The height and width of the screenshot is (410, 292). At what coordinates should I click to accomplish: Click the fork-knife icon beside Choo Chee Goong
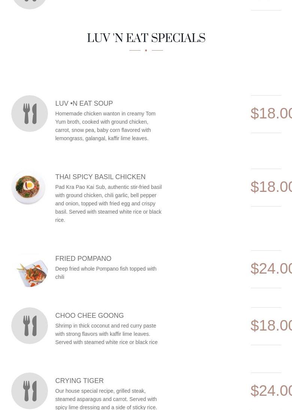(30, 326)
